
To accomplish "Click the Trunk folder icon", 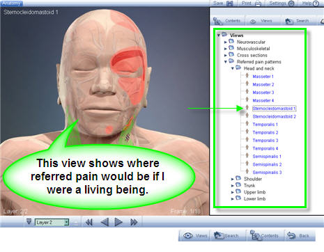I will pyautogui.click(x=238, y=185).
